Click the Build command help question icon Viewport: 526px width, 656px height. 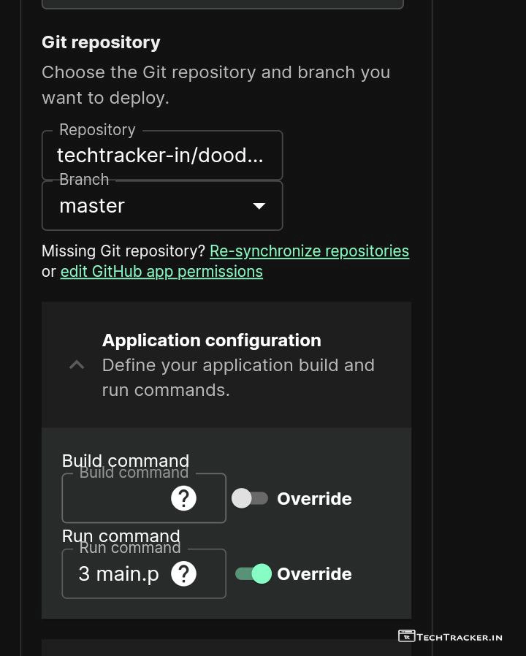point(183,498)
